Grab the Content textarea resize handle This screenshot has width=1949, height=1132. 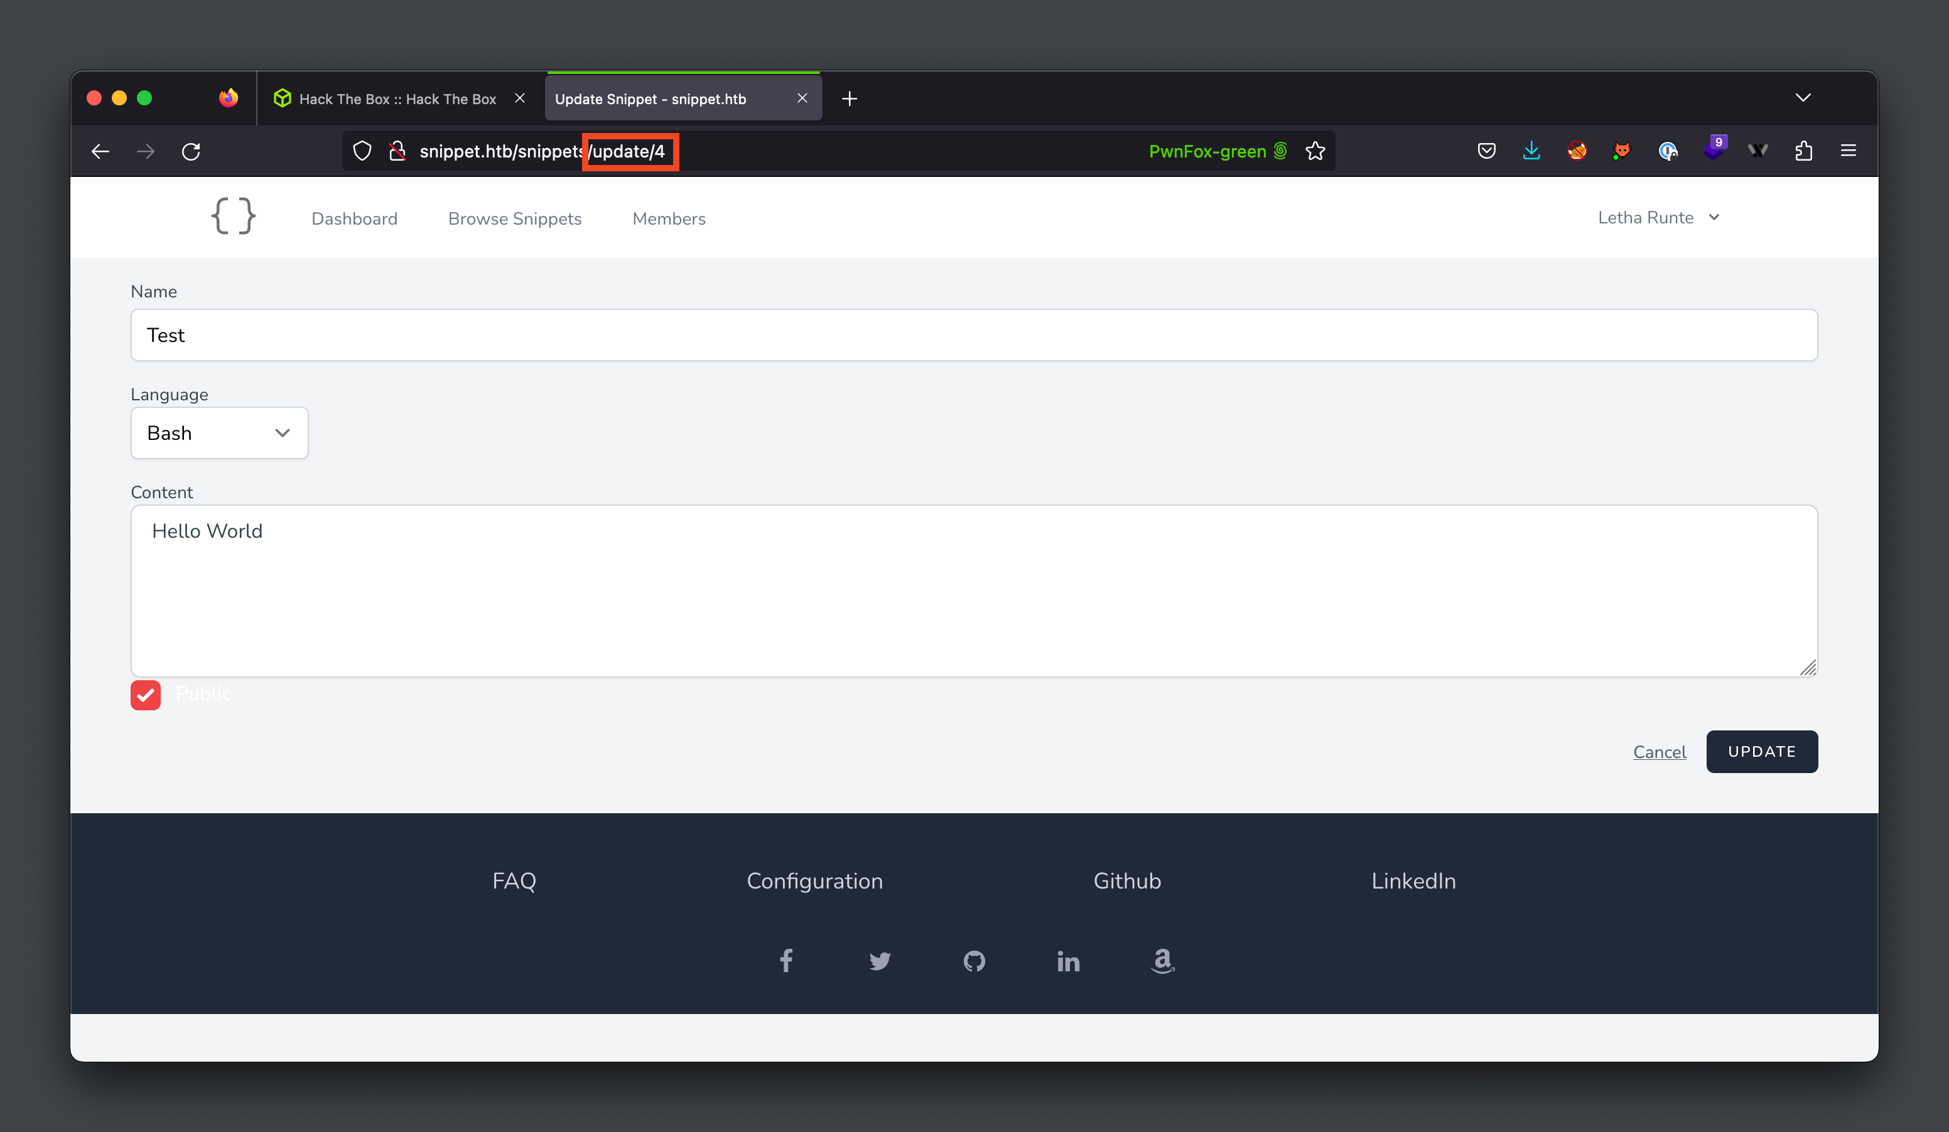(1808, 668)
